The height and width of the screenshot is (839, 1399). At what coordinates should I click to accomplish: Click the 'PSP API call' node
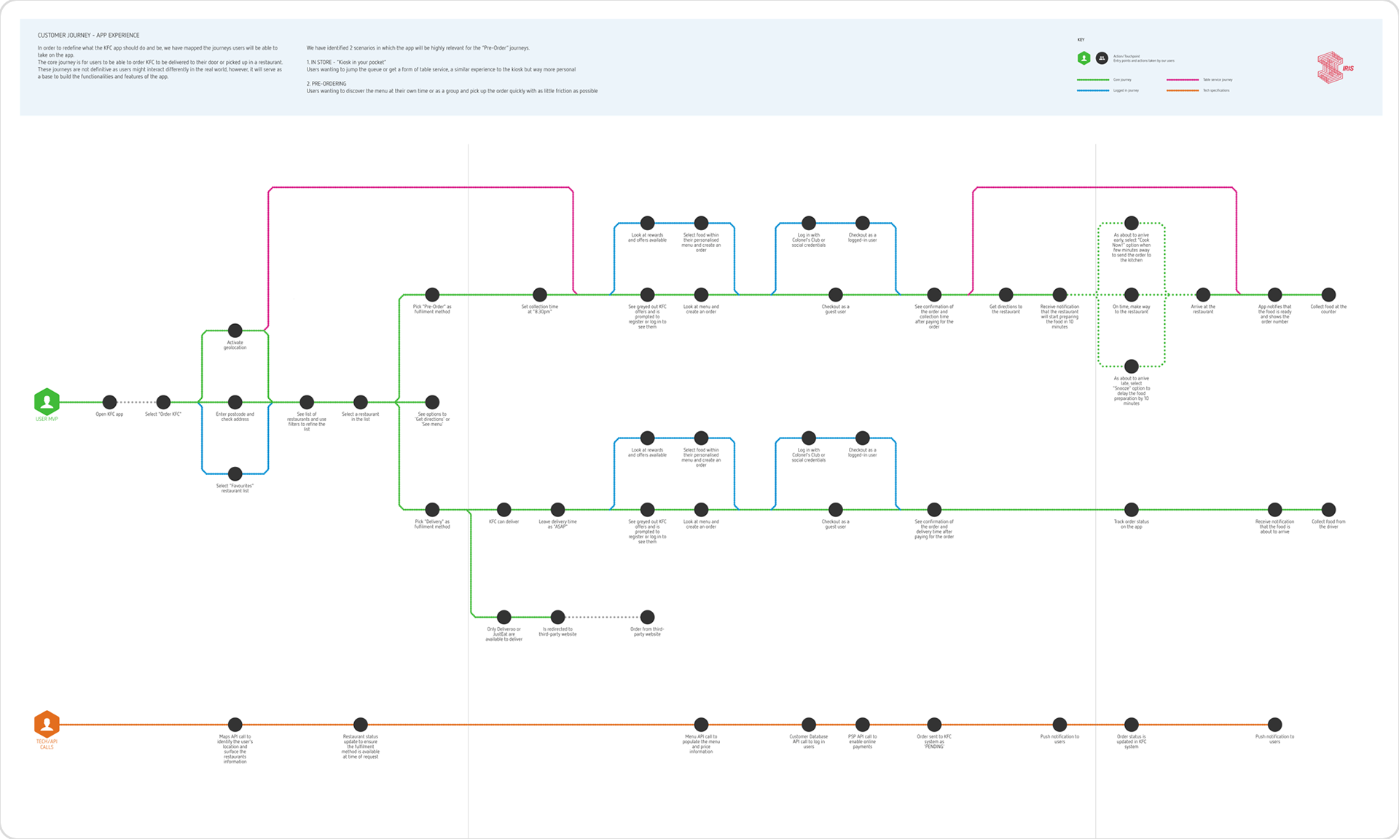pyautogui.click(x=863, y=725)
